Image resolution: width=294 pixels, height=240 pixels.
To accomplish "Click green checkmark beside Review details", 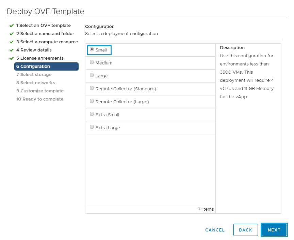I will pos(12,50).
